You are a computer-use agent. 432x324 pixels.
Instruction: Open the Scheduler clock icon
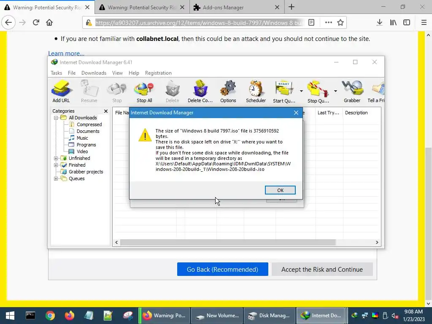point(256,91)
